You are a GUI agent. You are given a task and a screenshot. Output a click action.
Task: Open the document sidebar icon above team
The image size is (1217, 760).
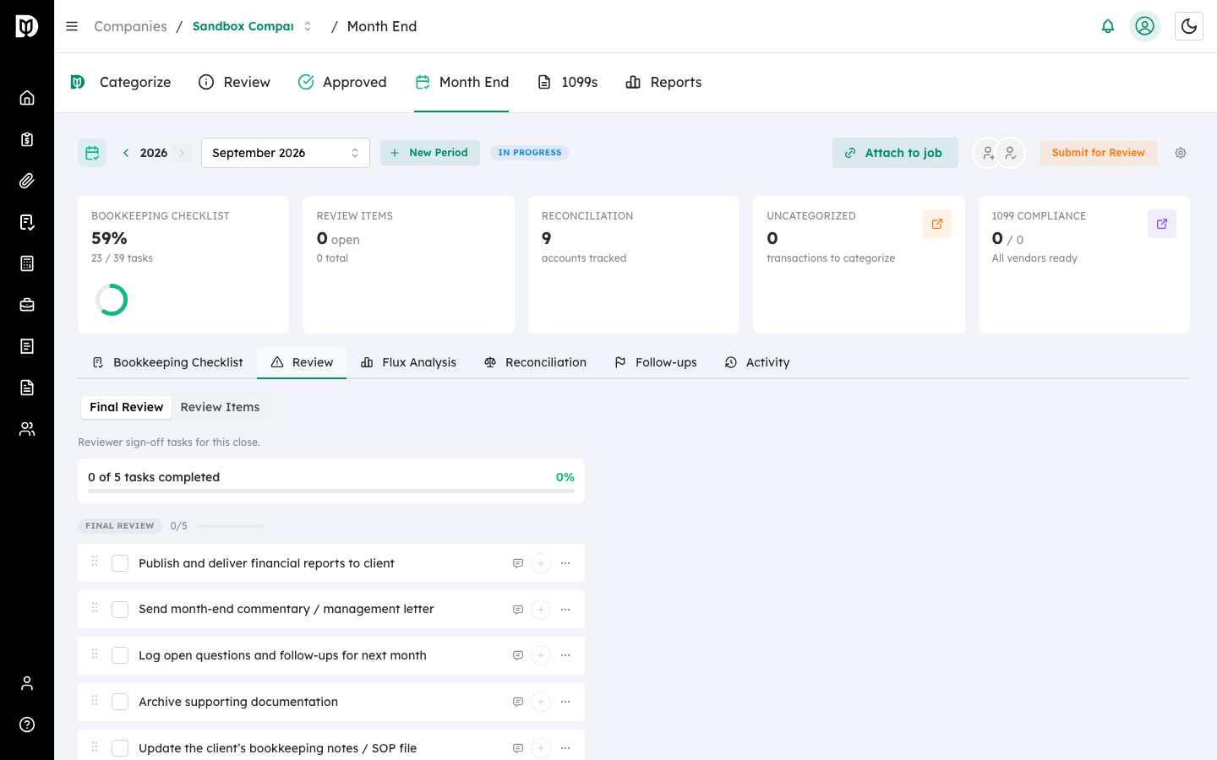tap(27, 388)
